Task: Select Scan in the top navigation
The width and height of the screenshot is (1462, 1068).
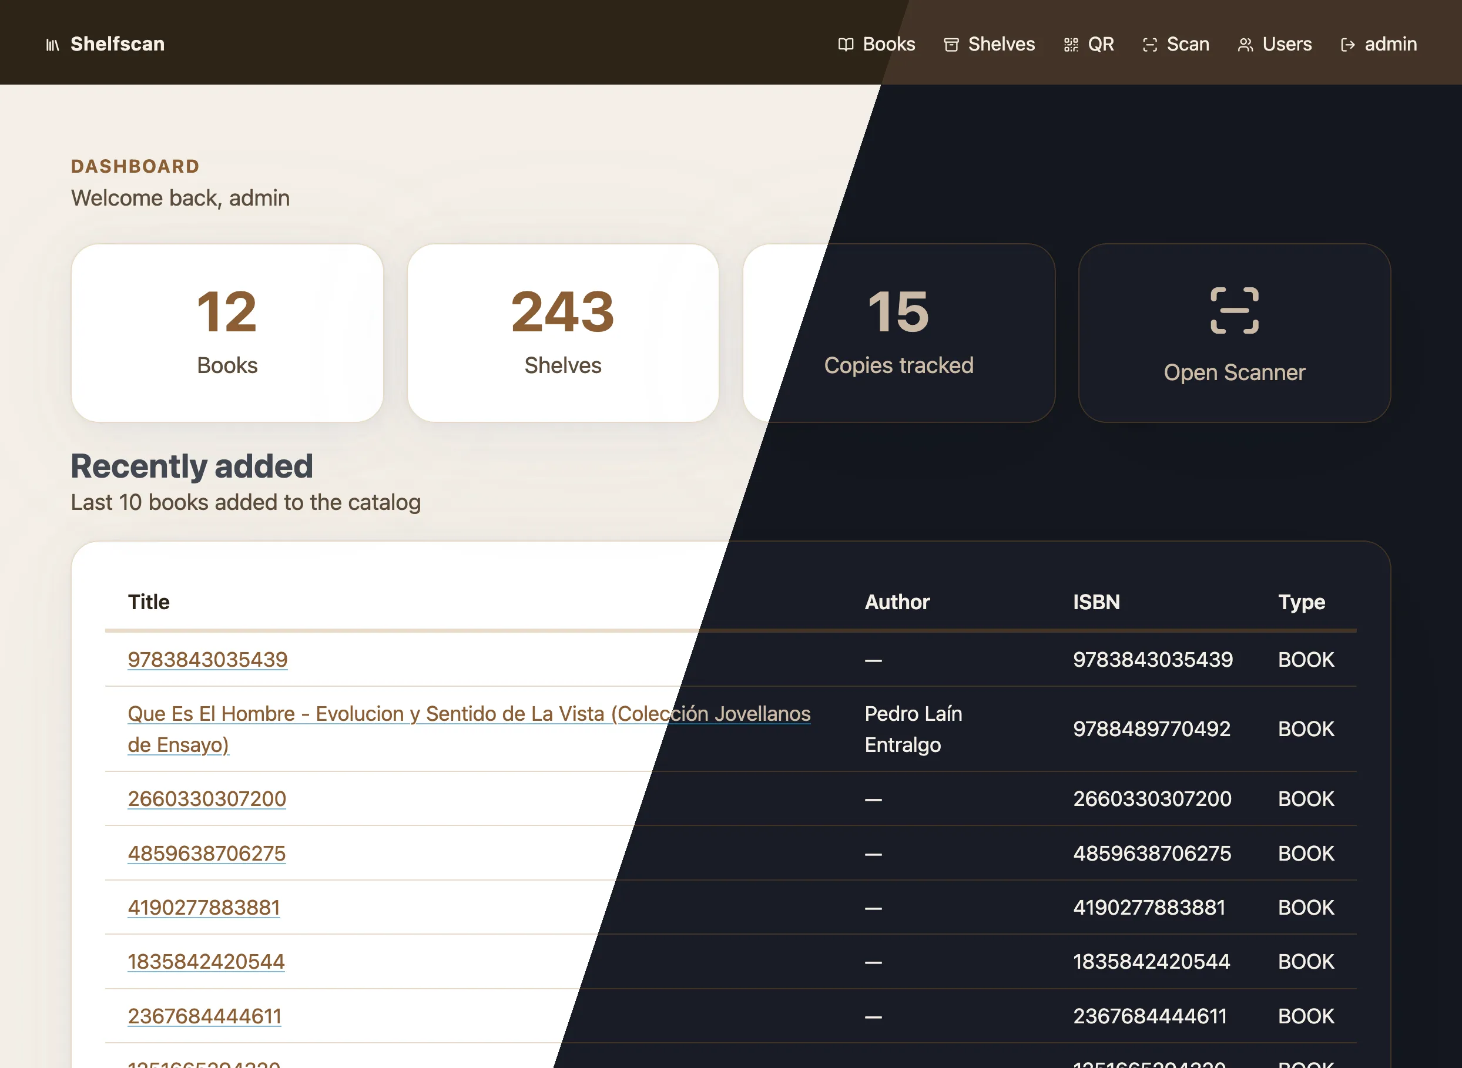Action: (x=1176, y=44)
